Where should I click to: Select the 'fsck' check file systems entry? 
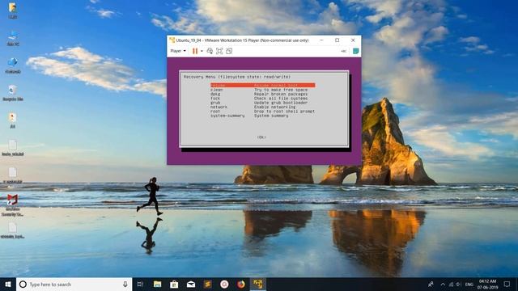pyautogui.click(x=259, y=99)
